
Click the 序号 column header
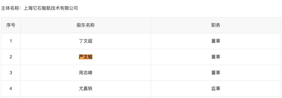[x=11, y=25]
